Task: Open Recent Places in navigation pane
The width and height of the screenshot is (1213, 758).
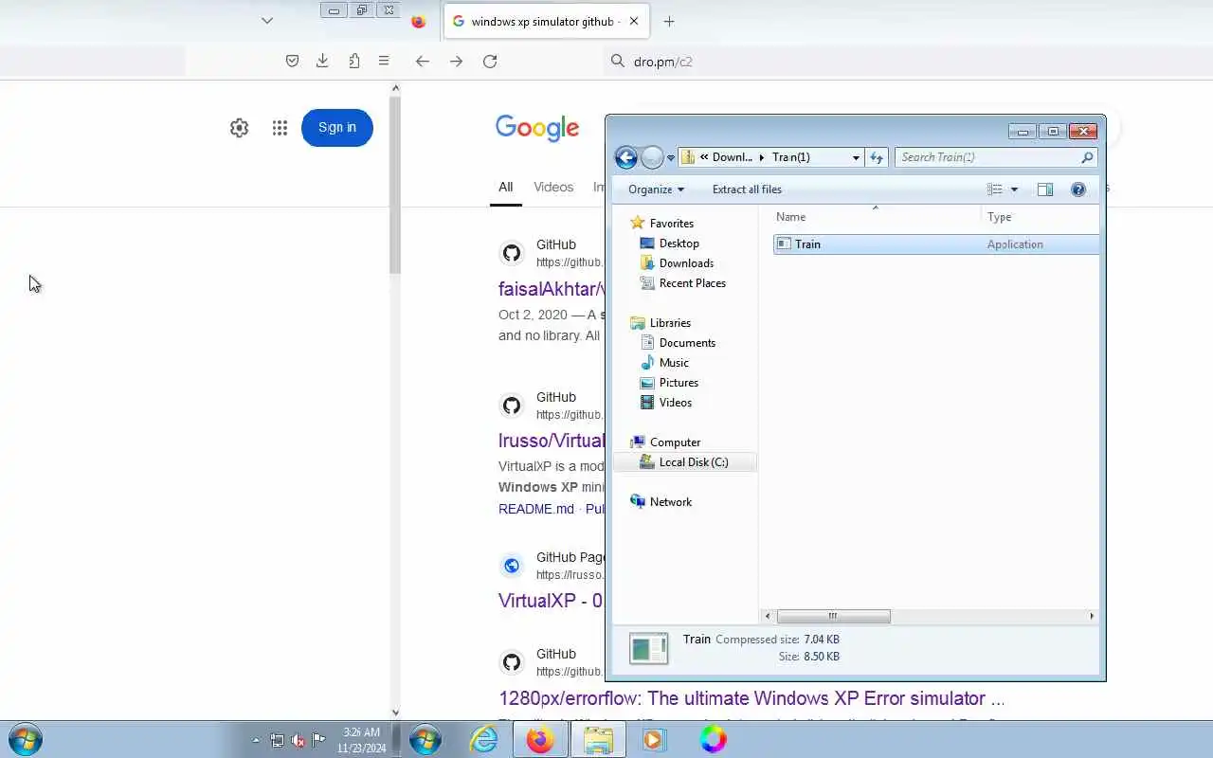Action: pyautogui.click(x=692, y=283)
